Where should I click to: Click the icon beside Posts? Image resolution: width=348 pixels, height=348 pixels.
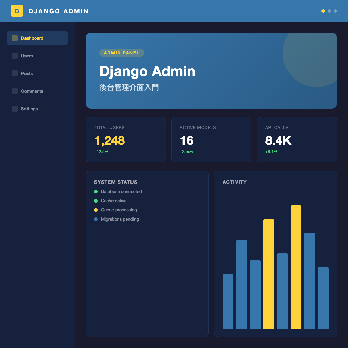(15, 73)
